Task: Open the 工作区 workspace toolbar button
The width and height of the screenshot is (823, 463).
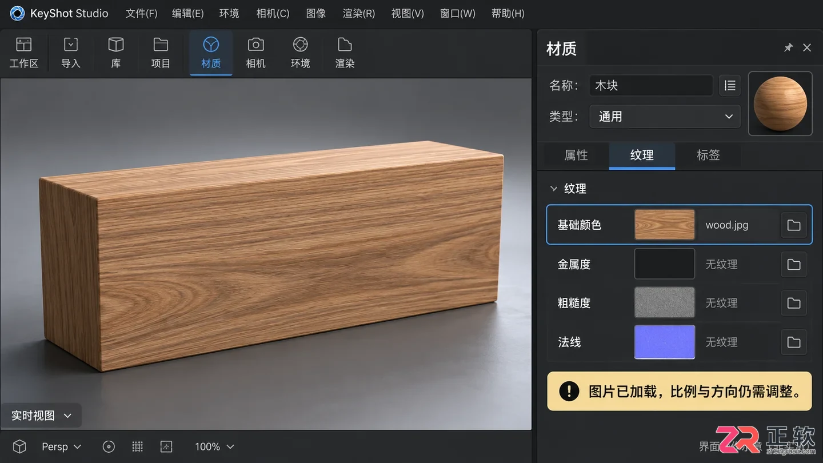Action: tap(24, 53)
